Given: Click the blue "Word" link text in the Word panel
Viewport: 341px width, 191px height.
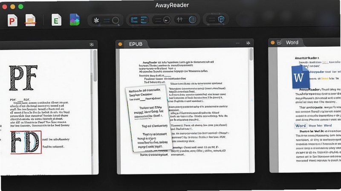Looking at the screenshot, I should [328, 125].
